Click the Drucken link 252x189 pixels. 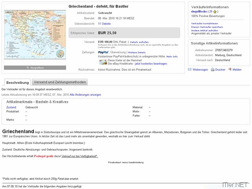220,70
